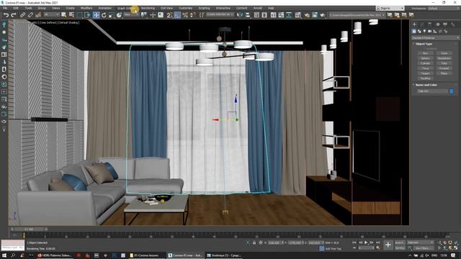The height and width of the screenshot is (259, 461).
Task: Click the Rectangular Selection Region icon
Action: (79, 15)
